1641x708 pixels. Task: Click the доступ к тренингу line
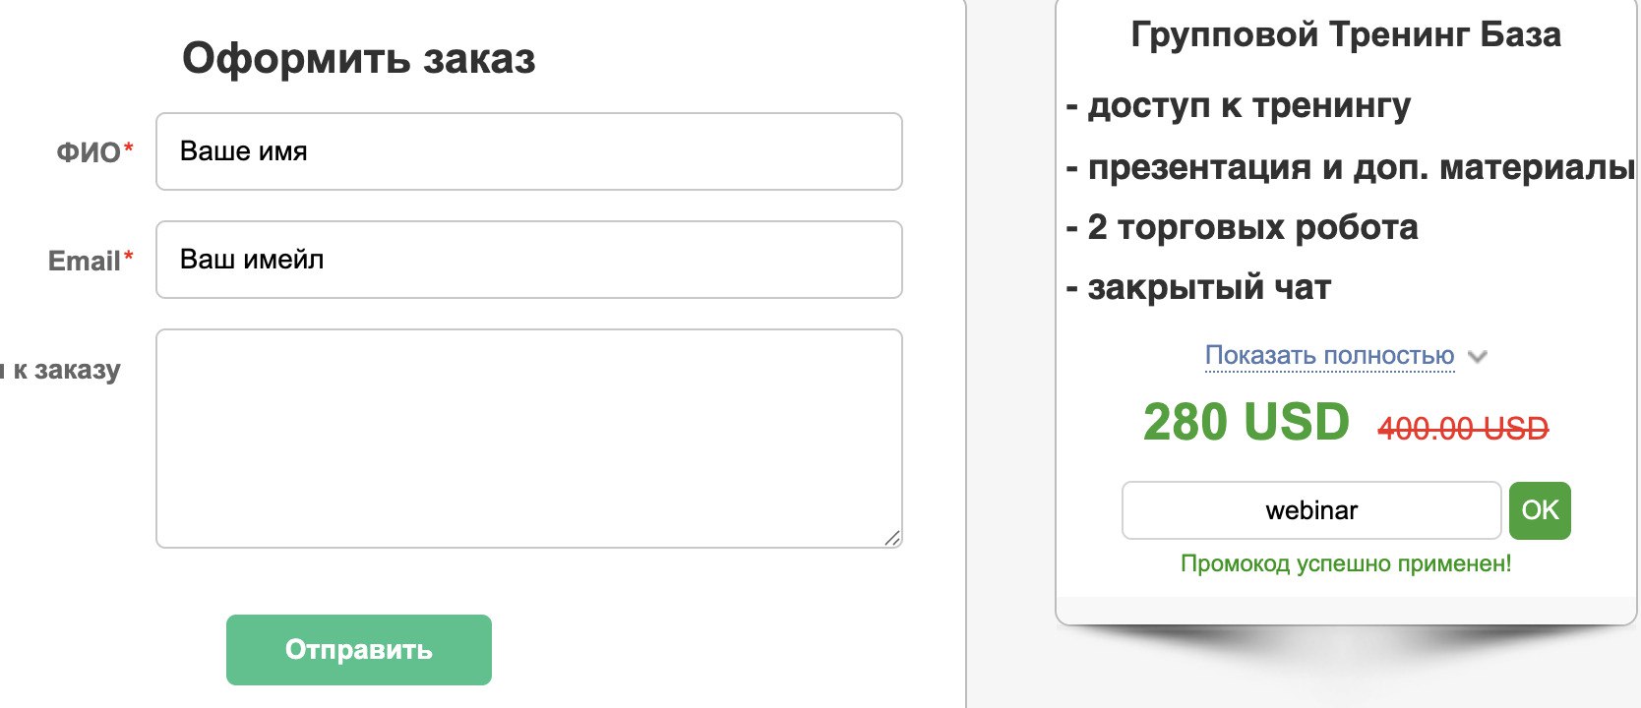(1239, 105)
